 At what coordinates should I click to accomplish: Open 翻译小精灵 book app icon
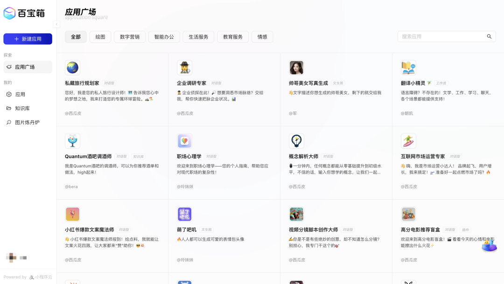click(408, 68)
